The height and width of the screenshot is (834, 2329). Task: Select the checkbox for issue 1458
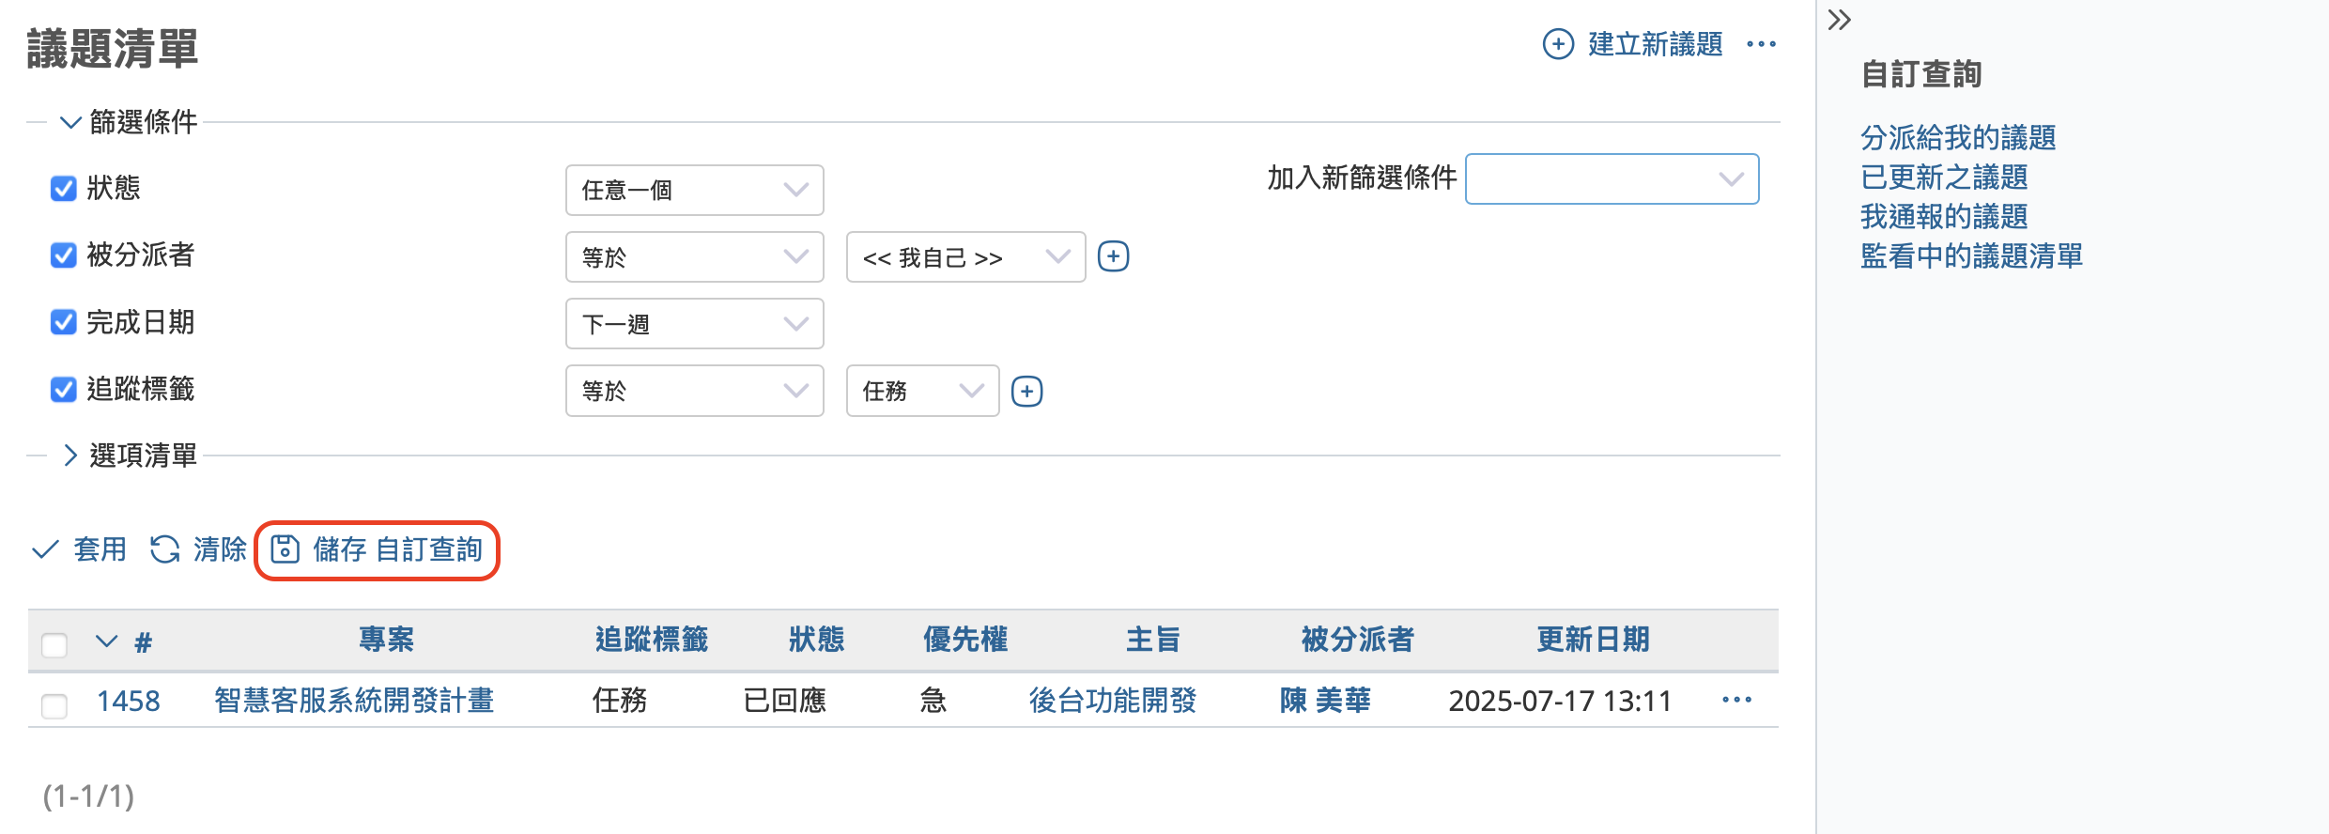point(54,705)
